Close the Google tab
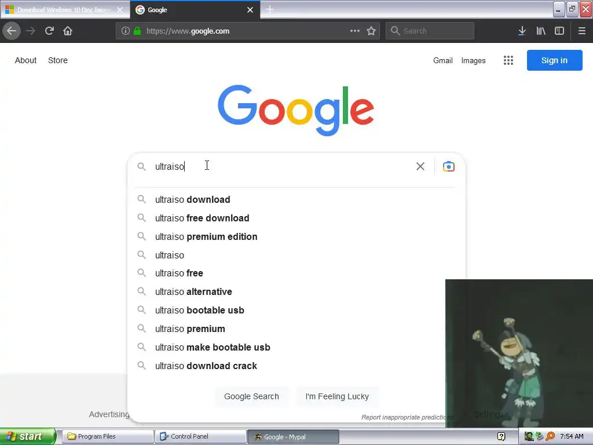593x445 pixels. click(x=250, y=10)
